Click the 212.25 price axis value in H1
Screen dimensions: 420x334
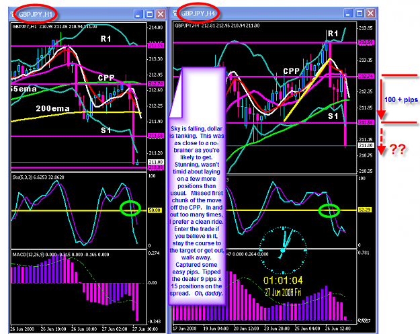click(156, 106)
